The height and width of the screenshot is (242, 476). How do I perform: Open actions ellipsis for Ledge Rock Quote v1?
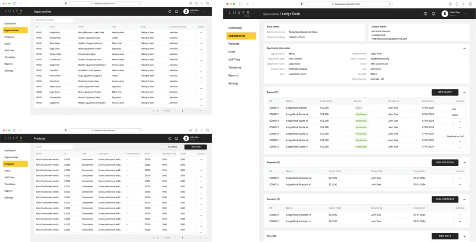(460, 148)
